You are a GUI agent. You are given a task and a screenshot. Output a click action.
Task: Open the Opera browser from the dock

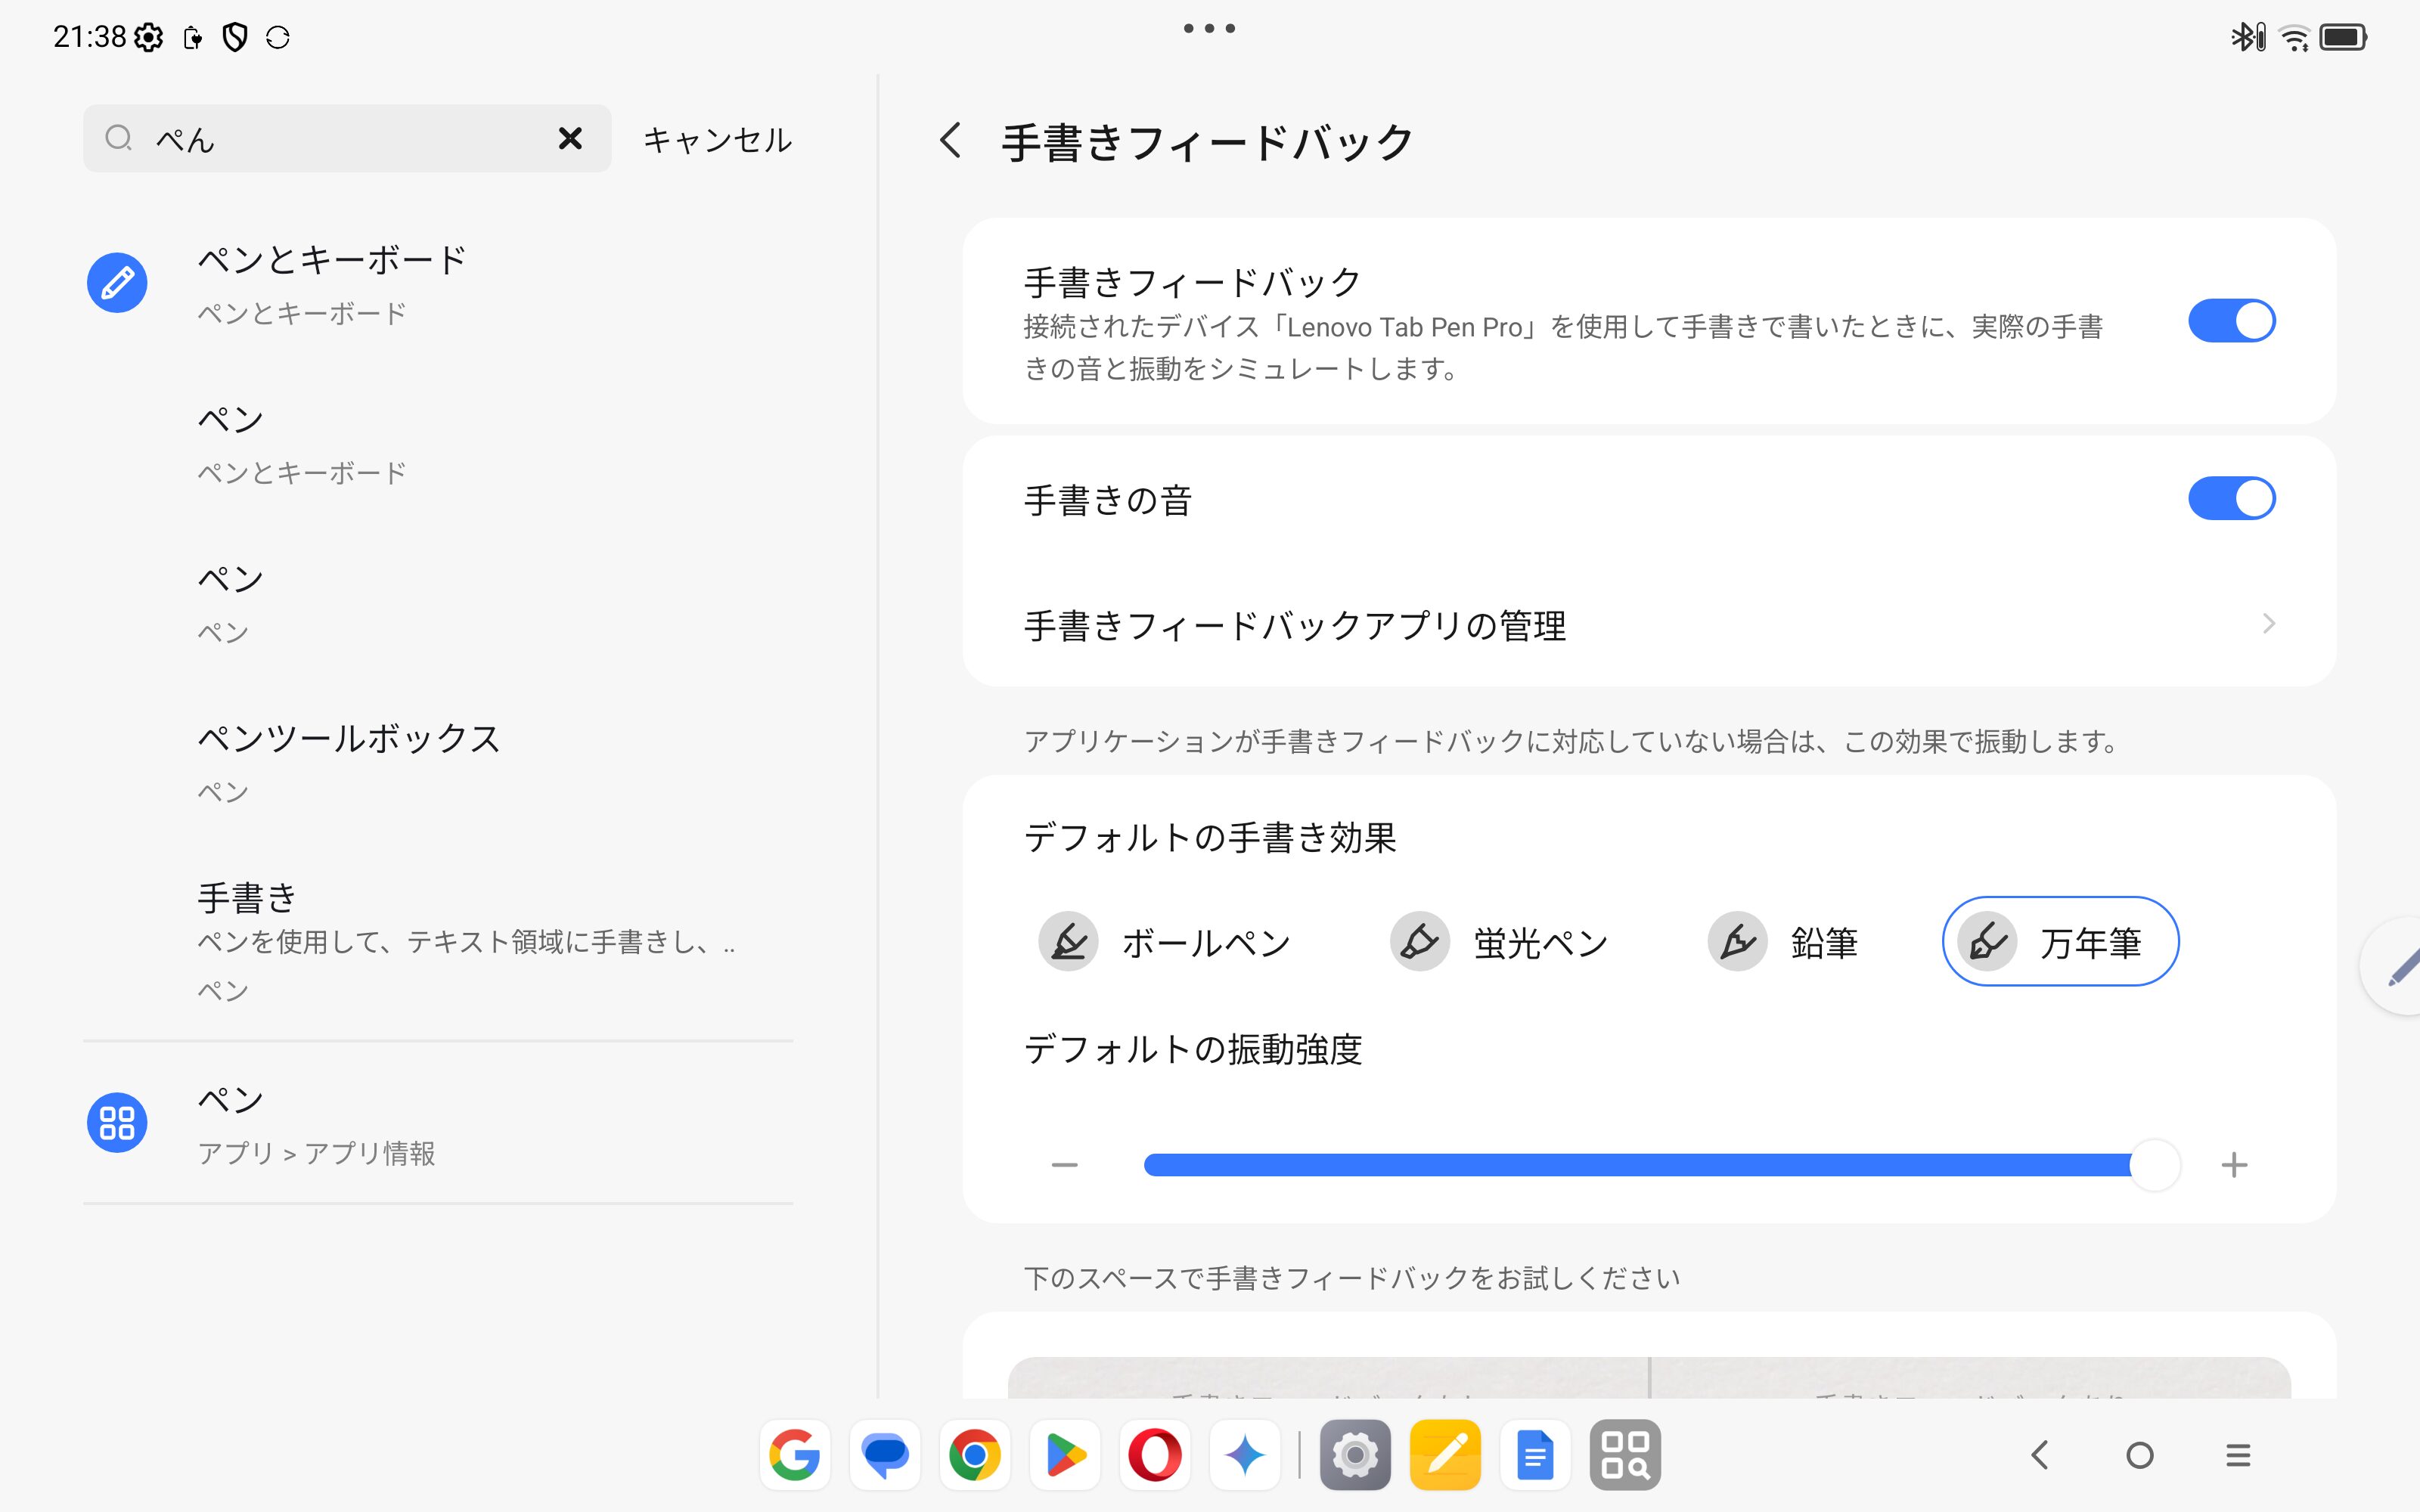[x=1154, y=1455]
